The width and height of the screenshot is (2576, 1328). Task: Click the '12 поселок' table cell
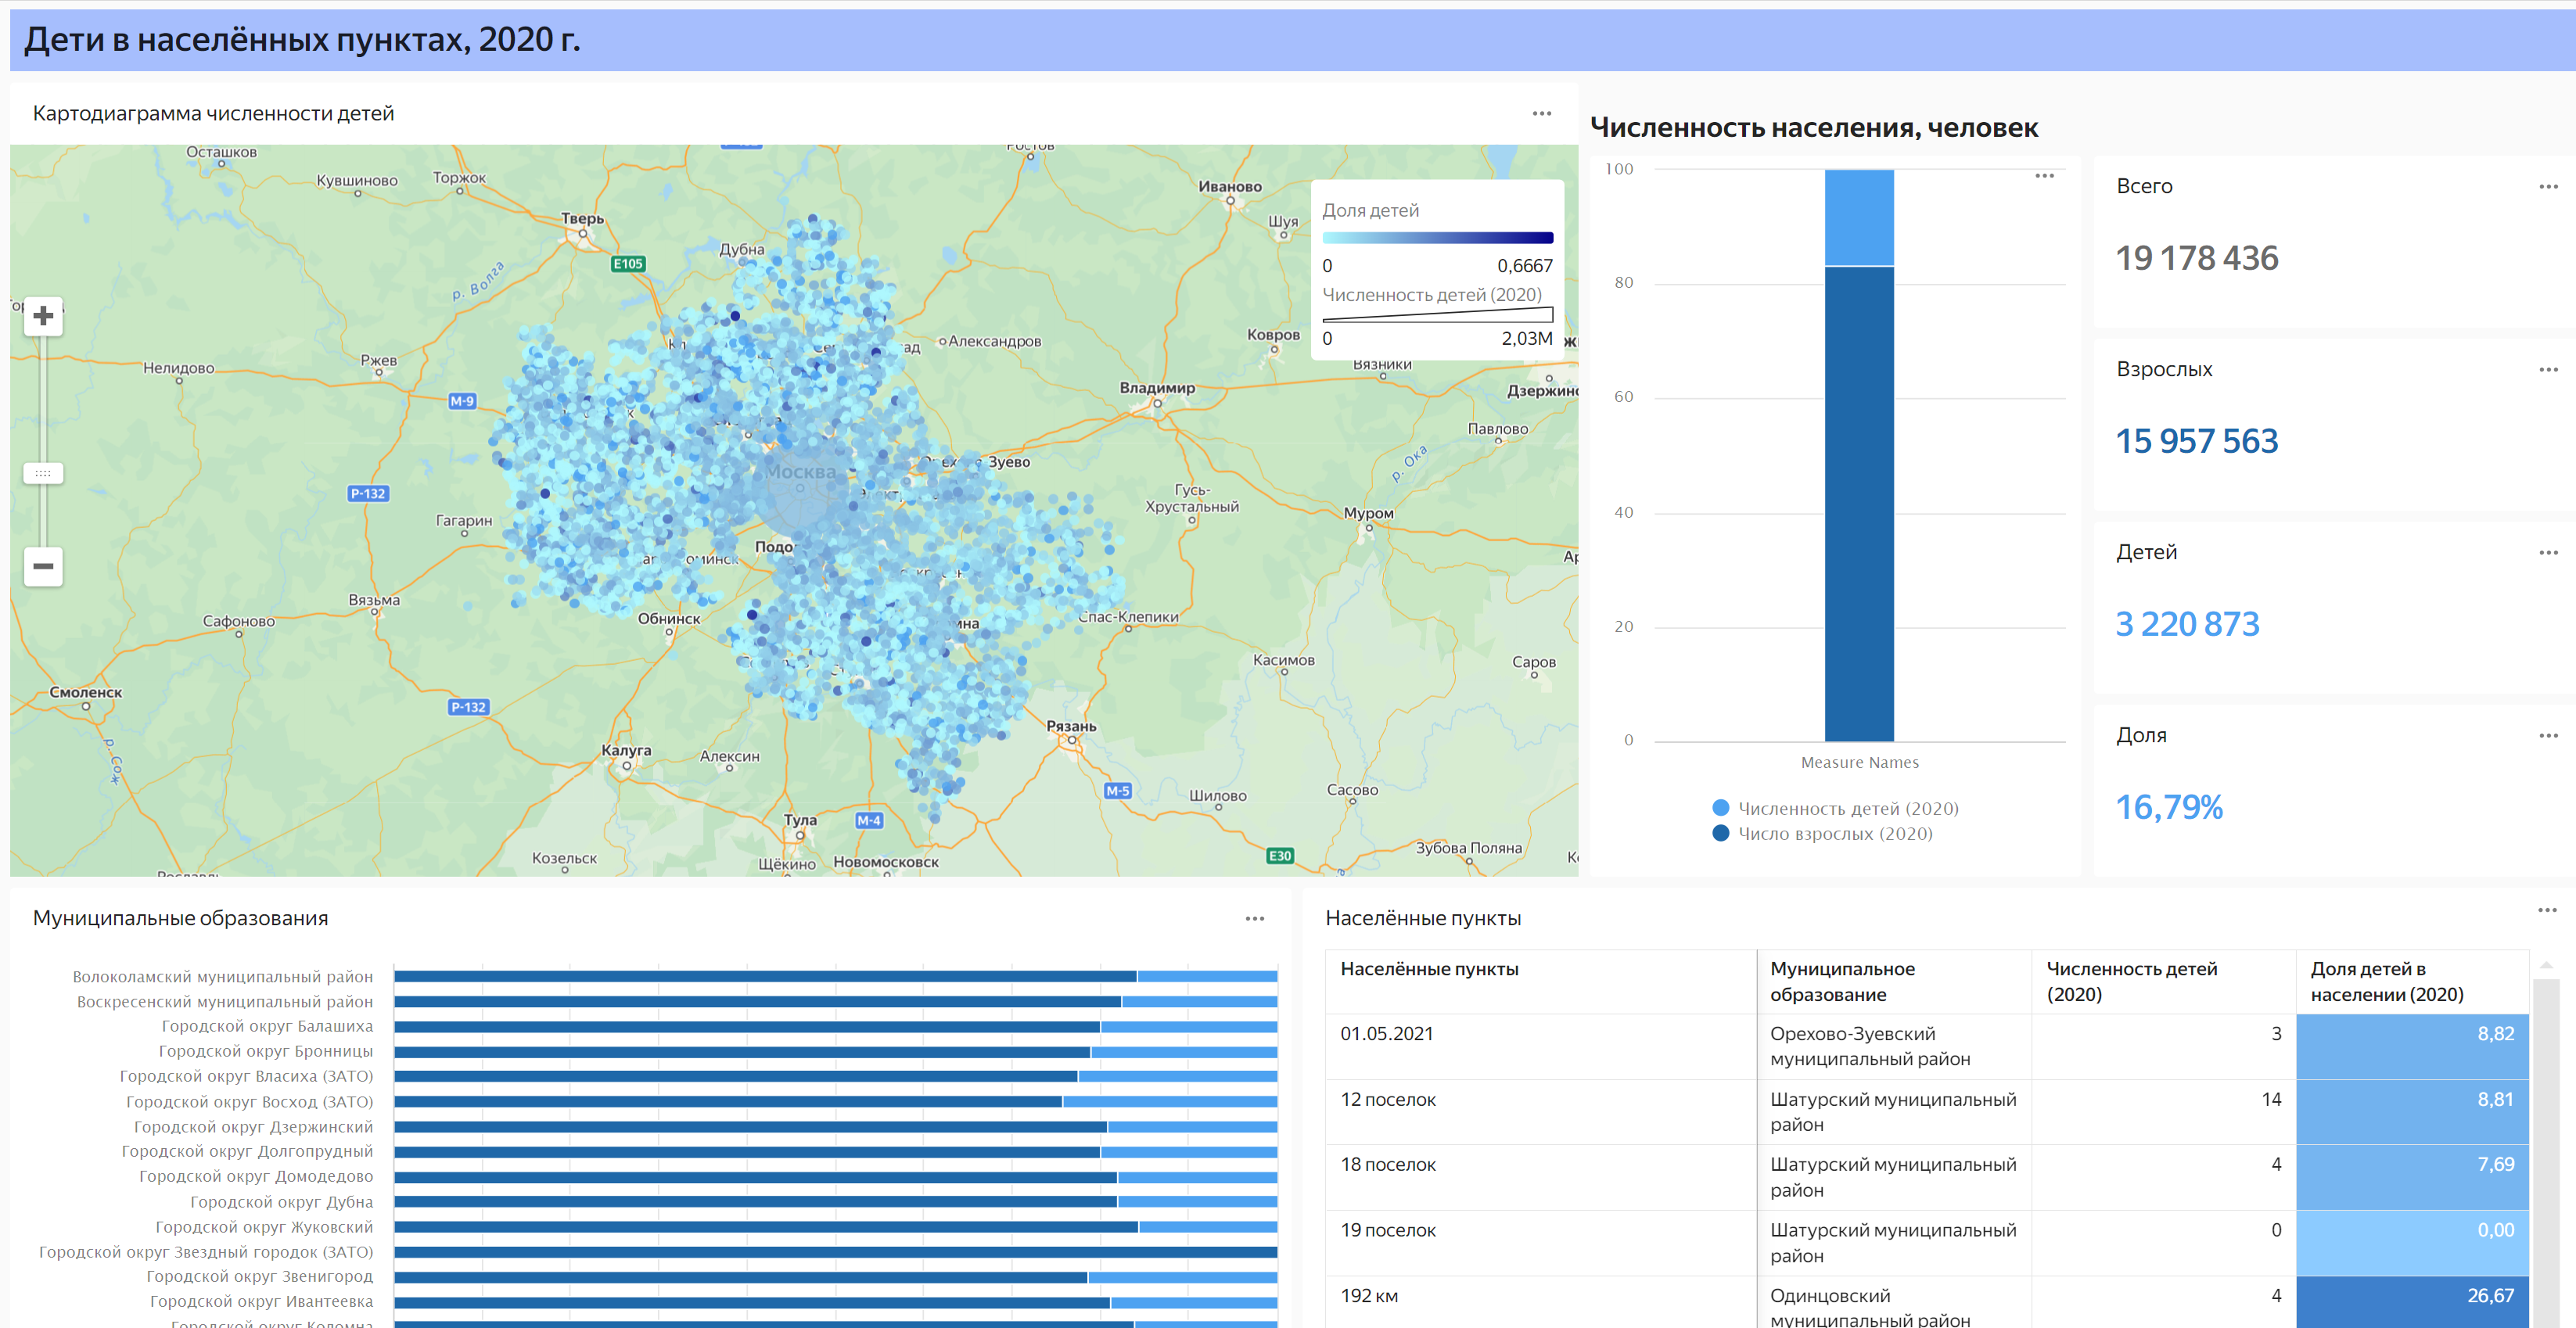coord(1541,1112)
